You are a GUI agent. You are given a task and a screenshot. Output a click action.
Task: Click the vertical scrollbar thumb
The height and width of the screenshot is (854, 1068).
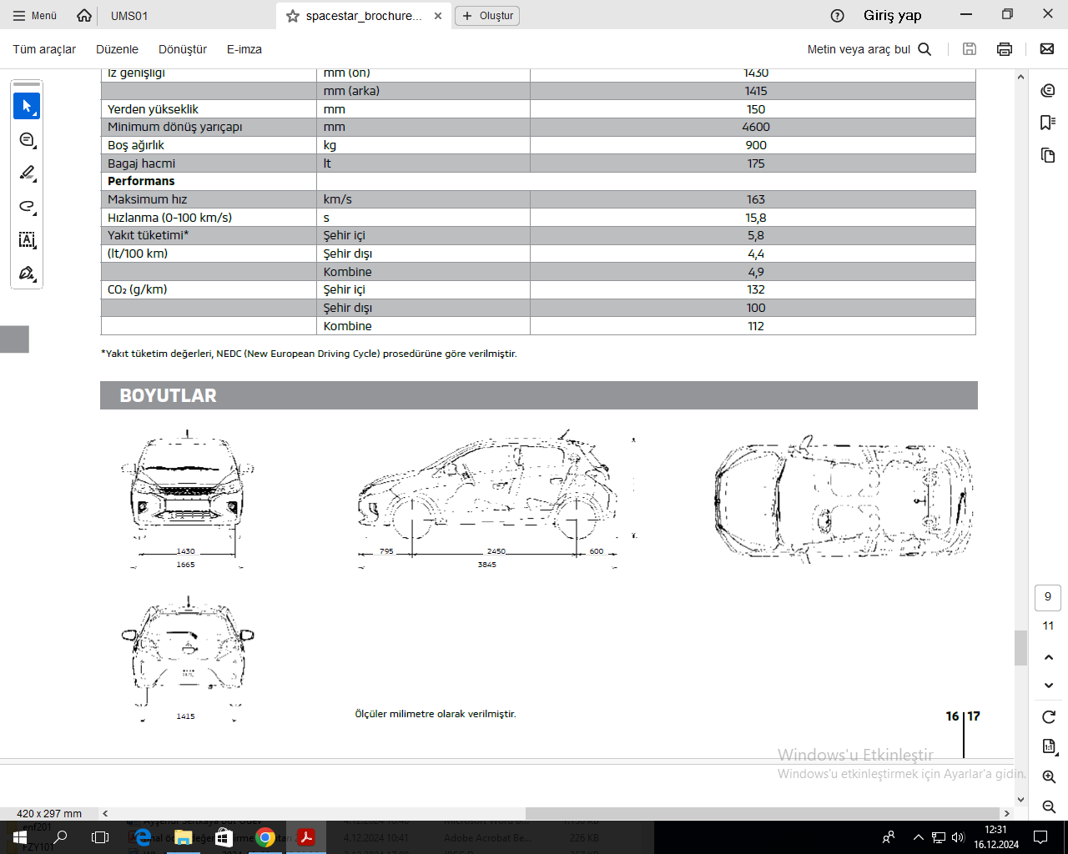tap(1020, 648)
